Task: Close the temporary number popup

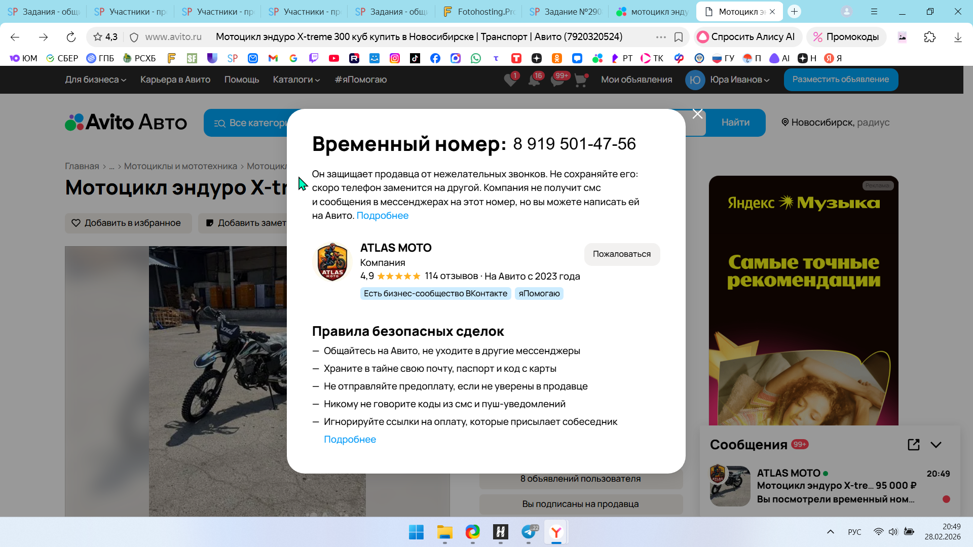Action: (x=697, y=114)
